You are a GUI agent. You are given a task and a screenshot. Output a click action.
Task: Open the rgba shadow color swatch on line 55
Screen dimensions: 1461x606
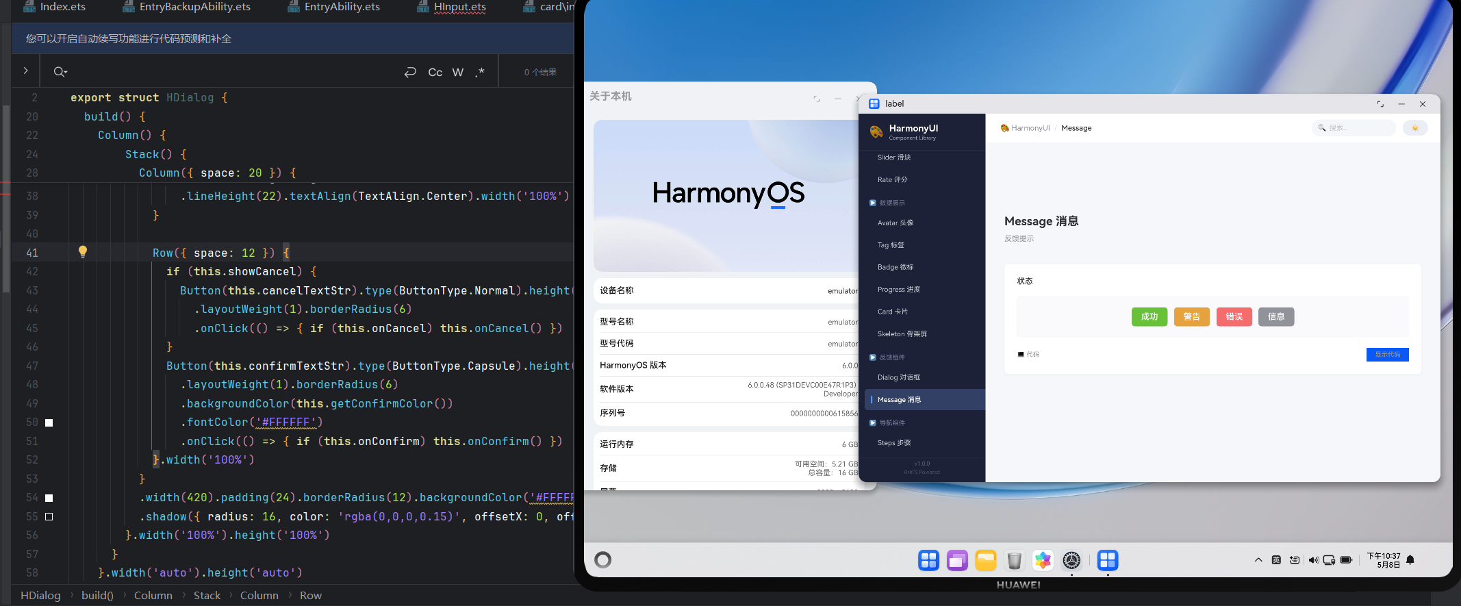click(49, 516)
